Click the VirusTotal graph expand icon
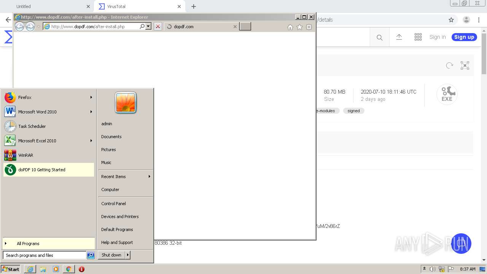 coord(465,65)
